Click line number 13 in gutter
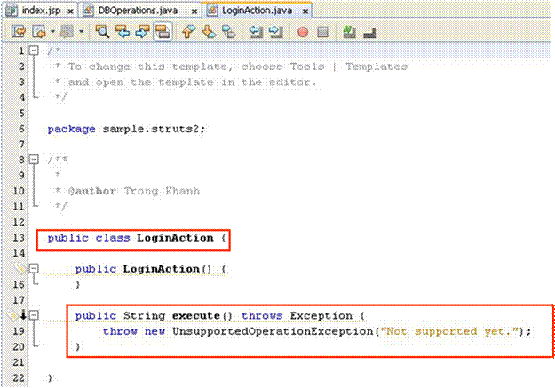The image size is (555, 388). 18,238
